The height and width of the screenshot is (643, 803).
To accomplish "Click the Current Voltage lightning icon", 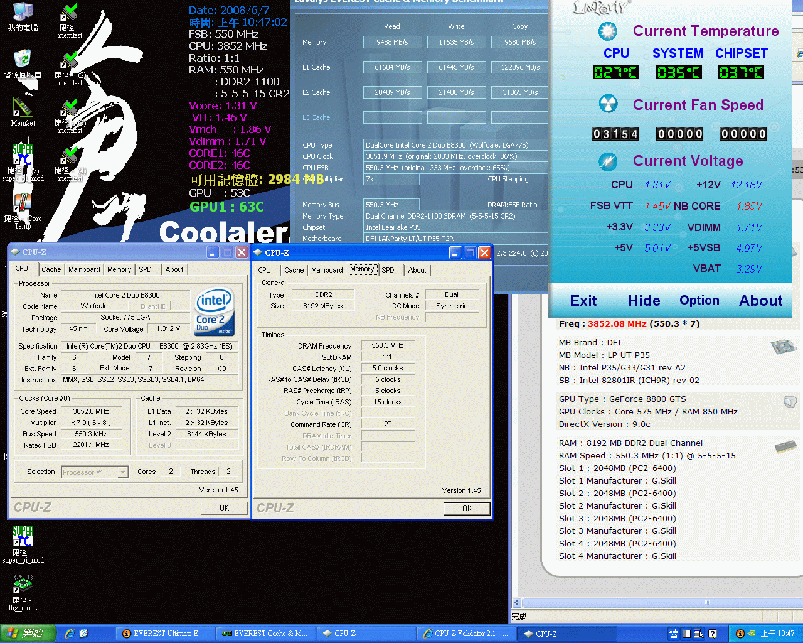I will (607, 161).
